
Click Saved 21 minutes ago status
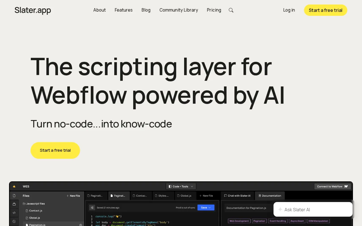click(108, 208)
